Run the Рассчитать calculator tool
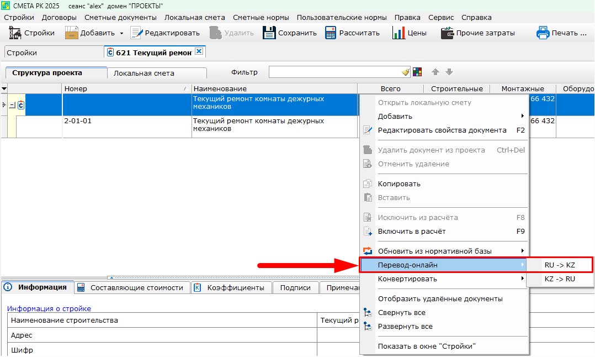This screenshot has width=595, height=357. [x=331, y=33]
